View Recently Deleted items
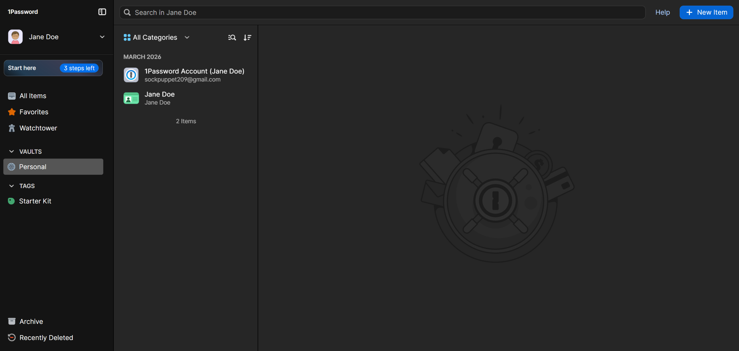The width and height of the screenshot is (739, 351). pyautogui.click(x=46, y=337)
